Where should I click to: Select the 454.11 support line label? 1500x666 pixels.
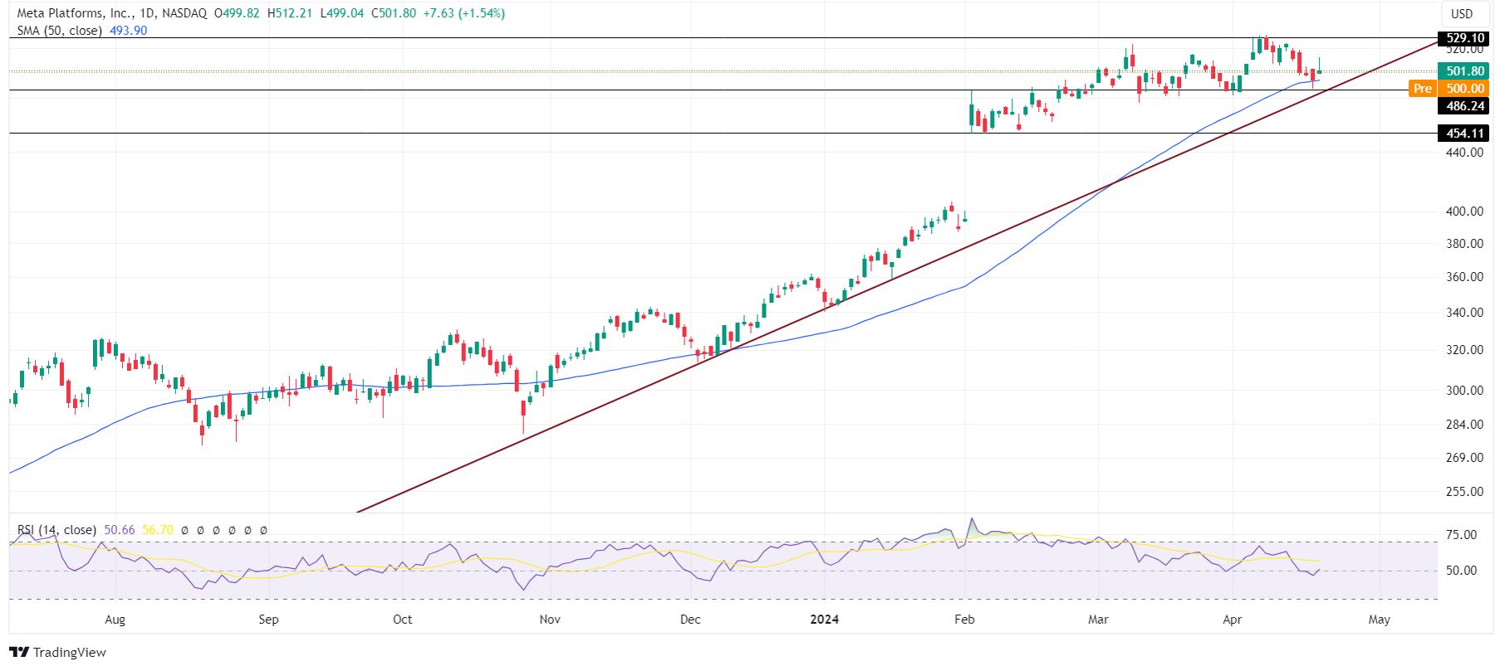(x=1464, y=133)
